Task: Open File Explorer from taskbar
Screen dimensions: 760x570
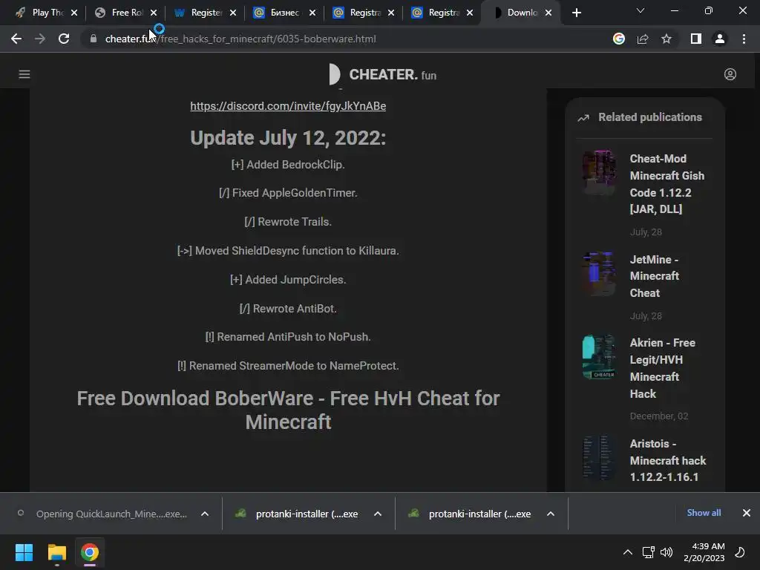Action: (x=56, y=552)
